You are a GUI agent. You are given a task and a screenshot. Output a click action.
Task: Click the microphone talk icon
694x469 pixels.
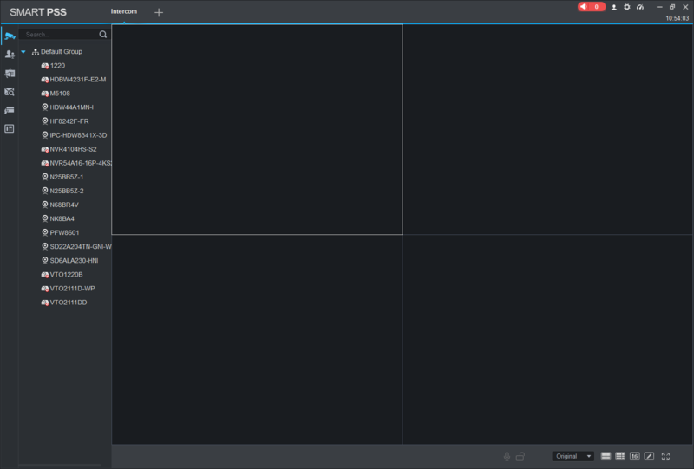point(507,456)
